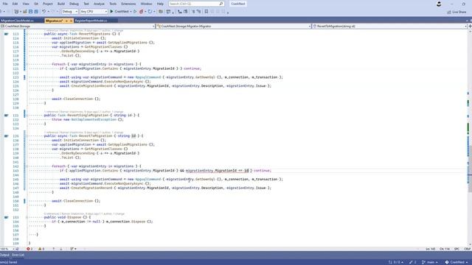The image size is (472, 265).
Task: Open the CrashNest.Storage project navigation dropdown
Action: coord(77,26)
